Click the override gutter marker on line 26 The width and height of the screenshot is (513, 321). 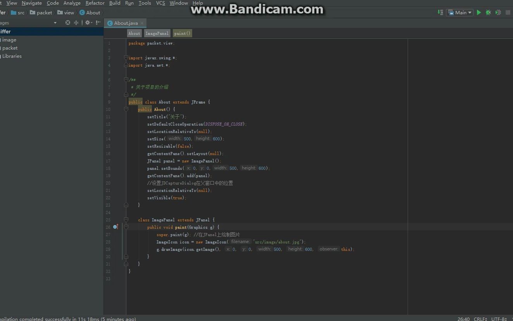115,227
